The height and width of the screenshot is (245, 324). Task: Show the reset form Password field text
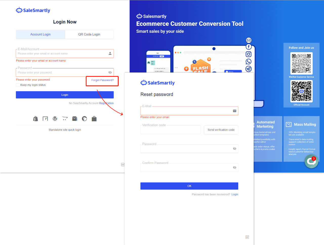pos(235,149)
